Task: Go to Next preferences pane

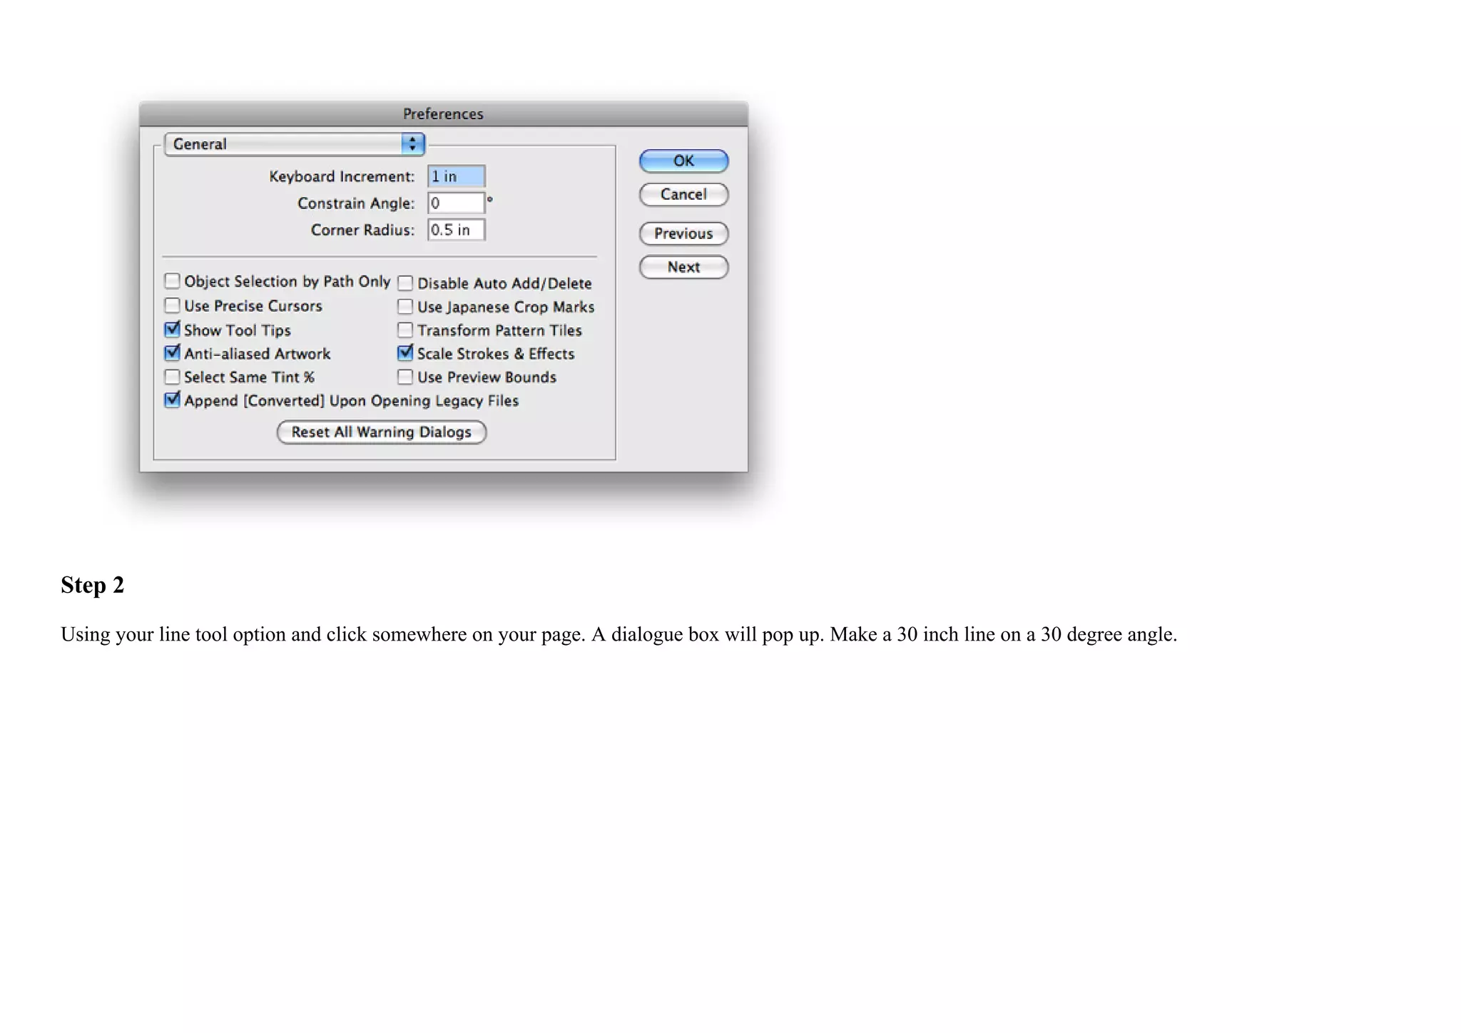Action: (683, 267)
